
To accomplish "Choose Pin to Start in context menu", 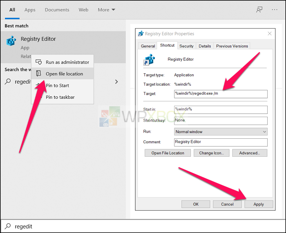I will coord(63,85).
